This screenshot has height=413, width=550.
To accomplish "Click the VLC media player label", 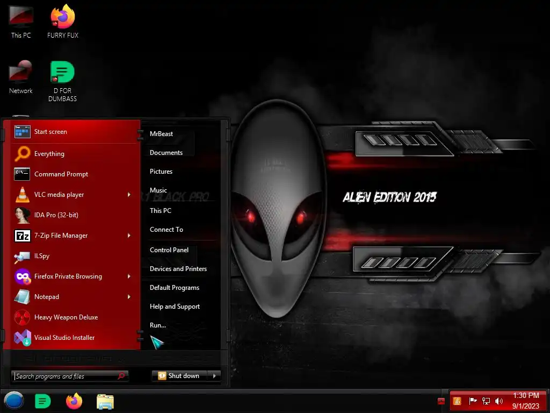I will click(59, 195).
